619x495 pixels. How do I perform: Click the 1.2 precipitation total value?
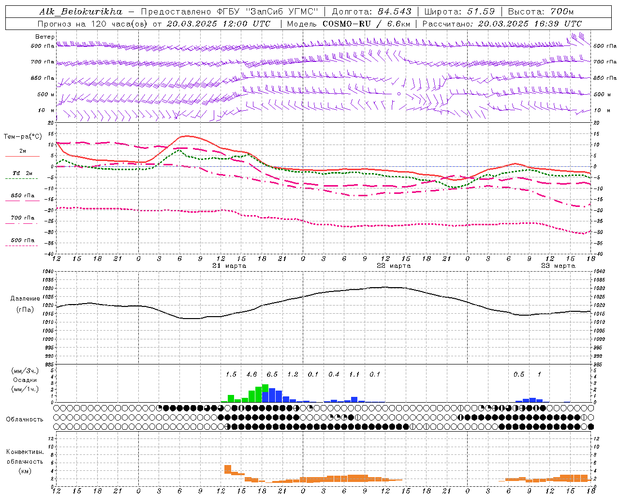[x=293, y=374]
